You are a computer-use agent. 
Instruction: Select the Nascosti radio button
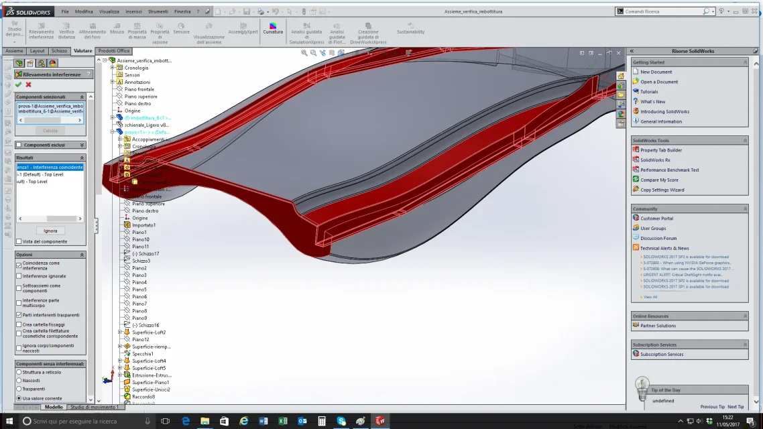point(19,380)
